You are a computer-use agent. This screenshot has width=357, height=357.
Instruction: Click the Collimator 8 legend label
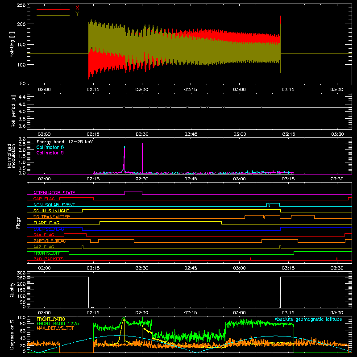50,147
